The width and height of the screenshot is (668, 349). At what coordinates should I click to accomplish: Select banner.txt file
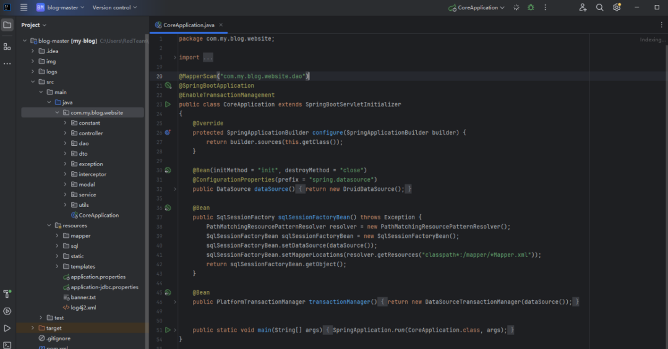(79, 297)
